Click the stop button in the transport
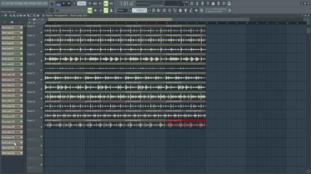311x174 pixels. coord(69,3)
